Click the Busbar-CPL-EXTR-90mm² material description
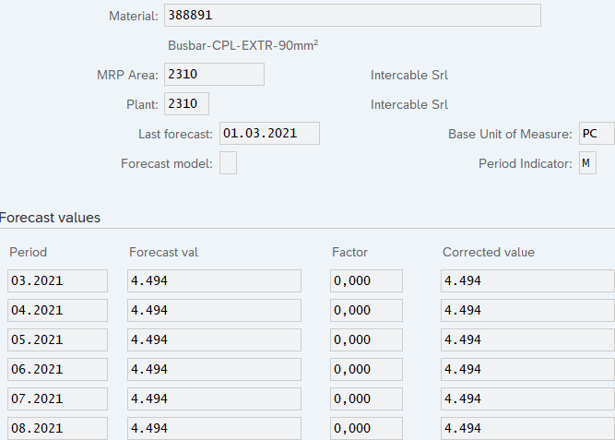Image resolution: width=615 pixels, height=440 pixels. (x=242, y=45)
